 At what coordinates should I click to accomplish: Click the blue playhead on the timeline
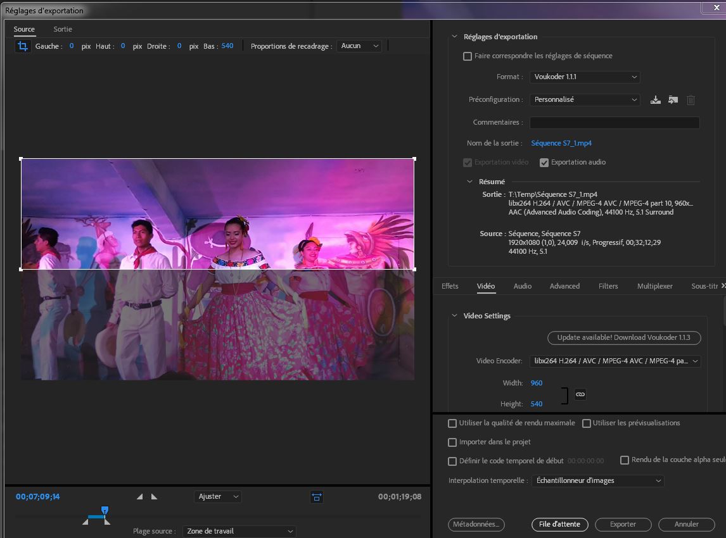[x=105, y=510]
